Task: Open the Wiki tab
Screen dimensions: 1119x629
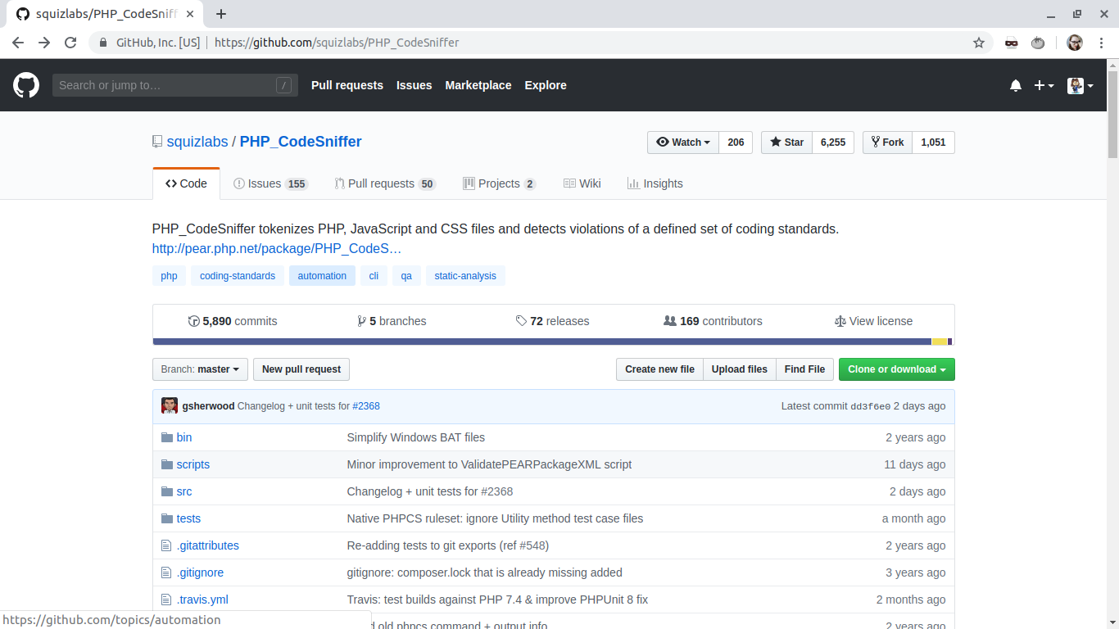Action: (582, 183)
